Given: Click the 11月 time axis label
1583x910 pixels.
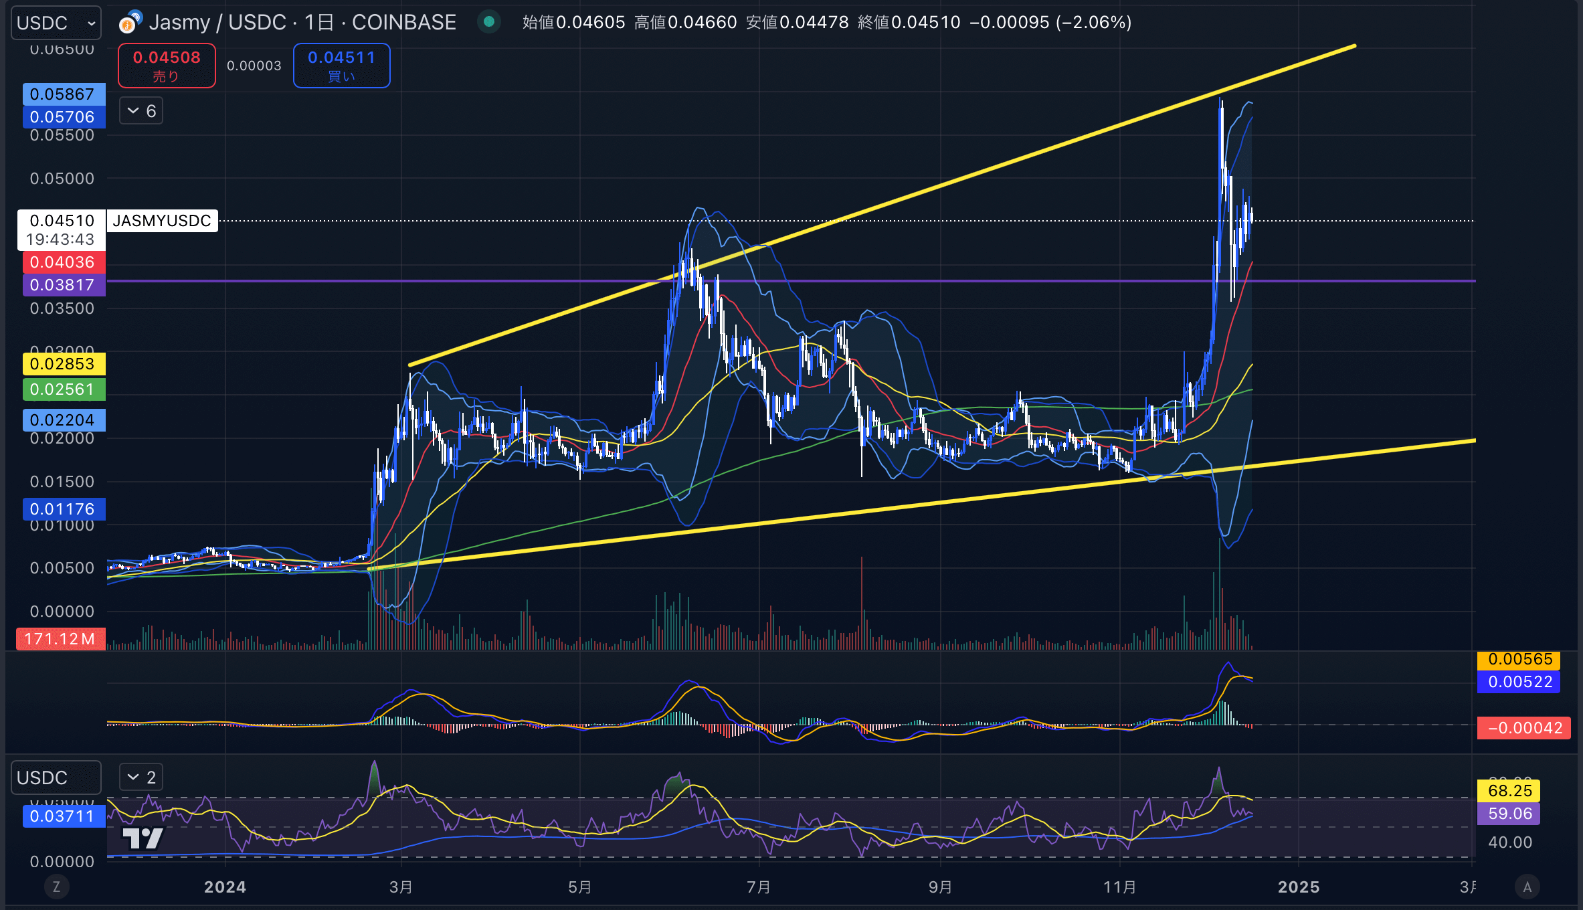Looking at the screenshot, I should point(1120,887).
